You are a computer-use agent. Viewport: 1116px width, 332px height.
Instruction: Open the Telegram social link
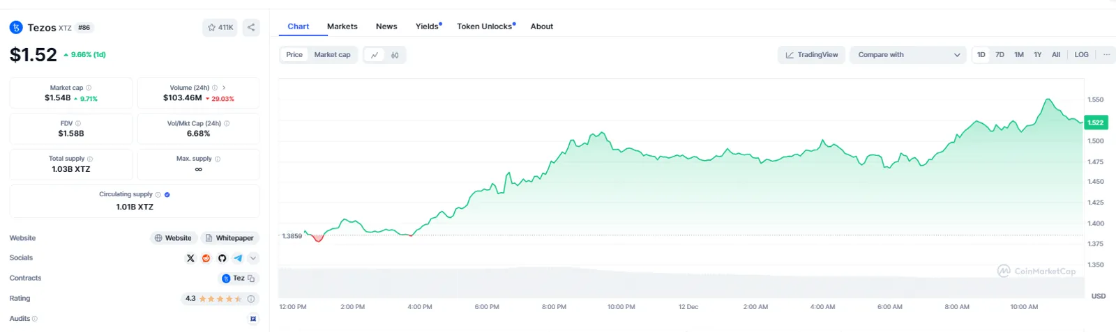click(238, 258)
